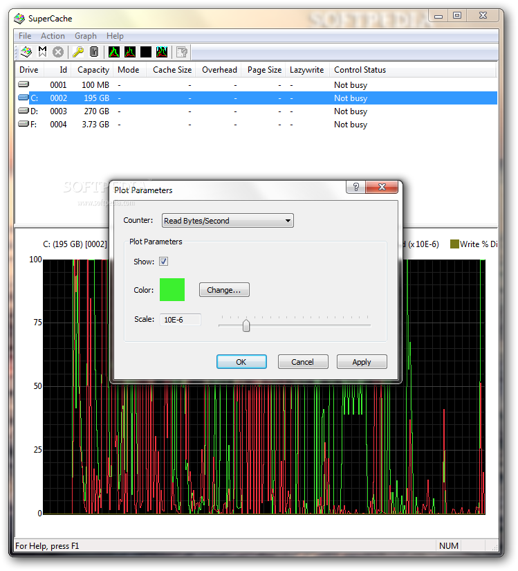Click the Lazywrite column header
The image size is (518, 571).
[306, 69]
